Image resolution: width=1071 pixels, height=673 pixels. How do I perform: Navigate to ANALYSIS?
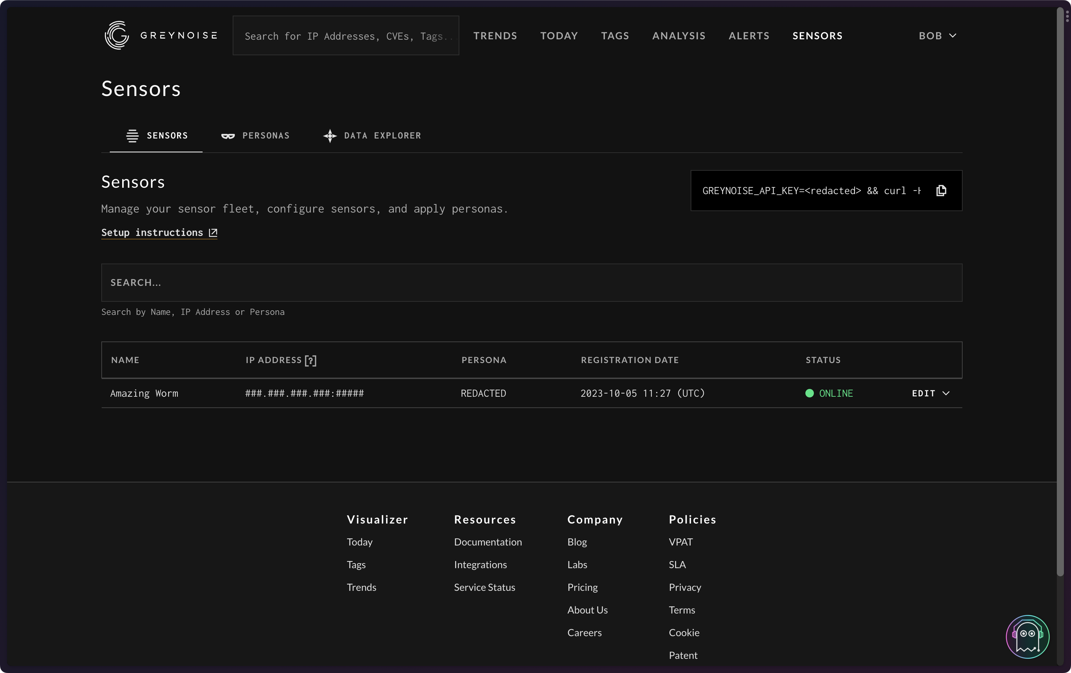click(x=679, y=35)
